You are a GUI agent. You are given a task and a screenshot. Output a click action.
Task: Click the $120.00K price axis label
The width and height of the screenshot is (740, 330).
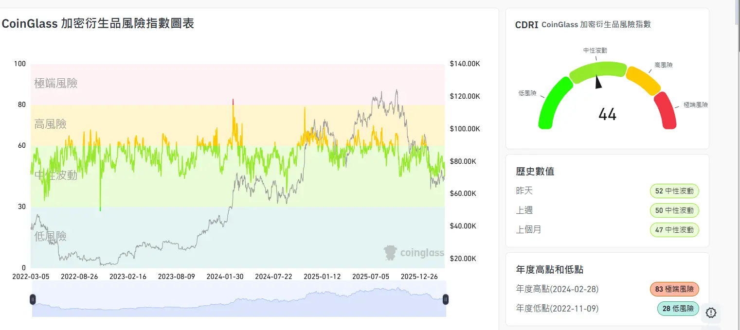[465, 96]
